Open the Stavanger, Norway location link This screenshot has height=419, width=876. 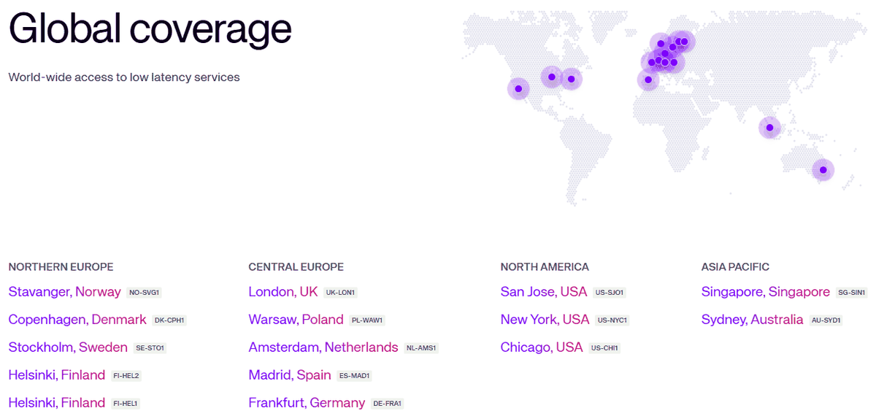64,292
